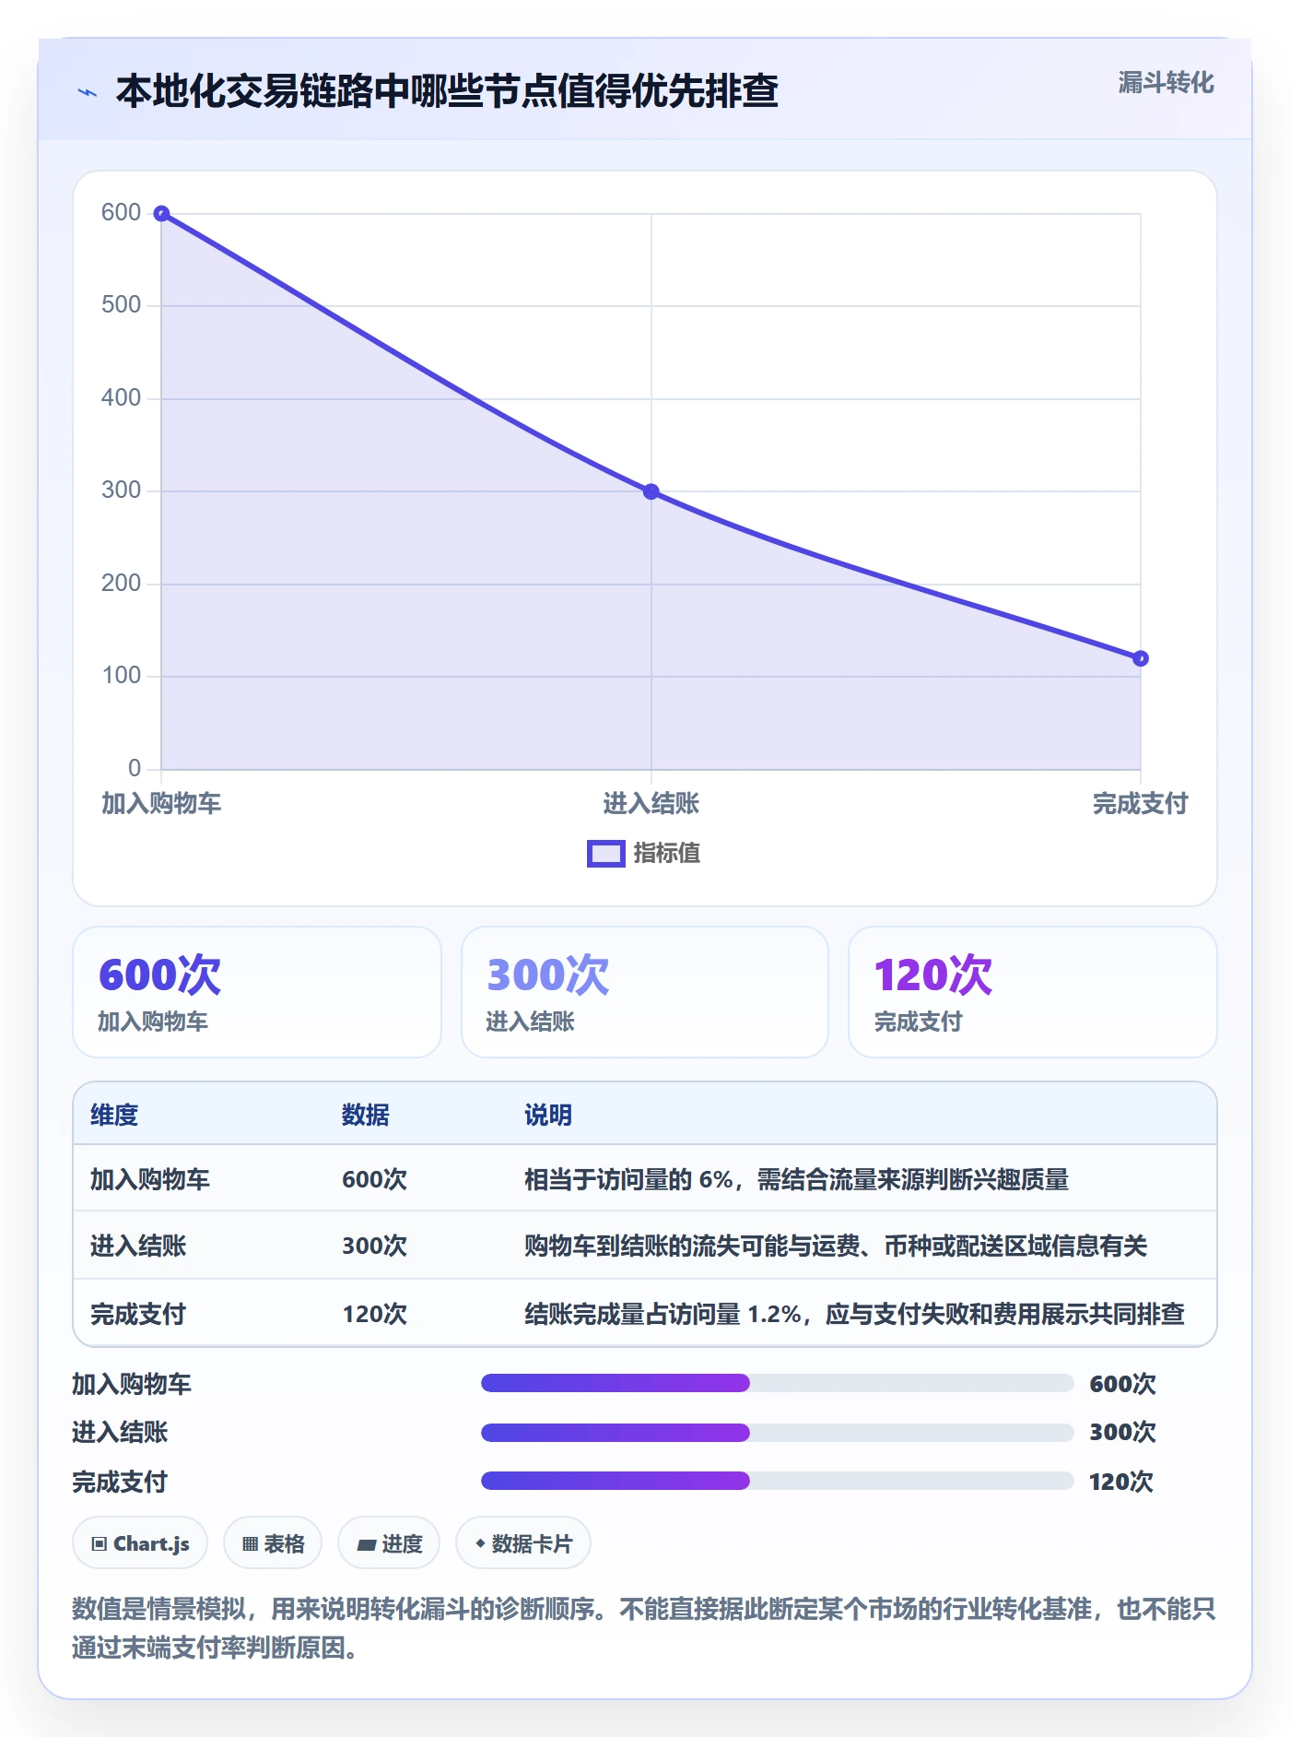Click the 进入结账 table row name
Viewport: 1290px width, 1737px height.
138,1246
